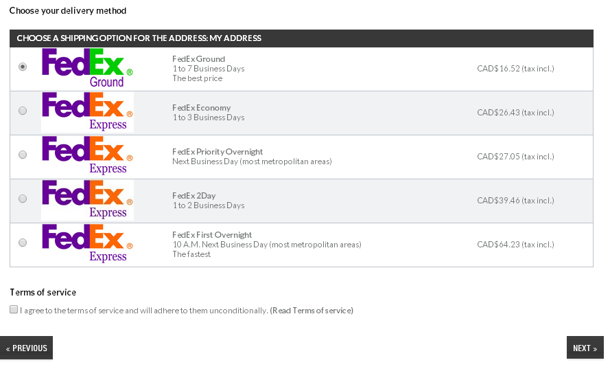Open the Read Terms of service link
The height and width of the screenshot is (369, 610).
pyautogui.click(x=312, y=311)
